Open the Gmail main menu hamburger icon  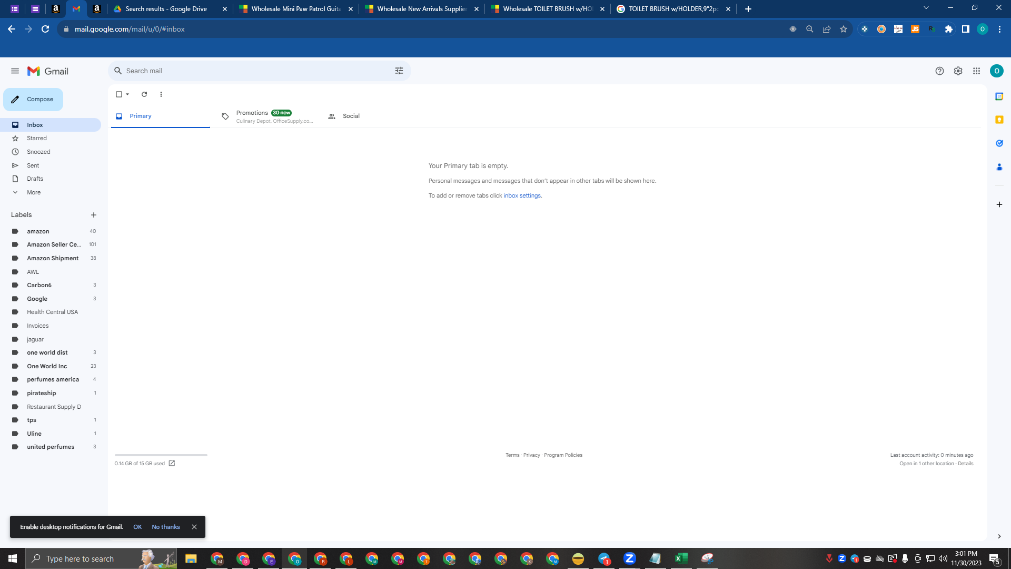pos(15,71)
